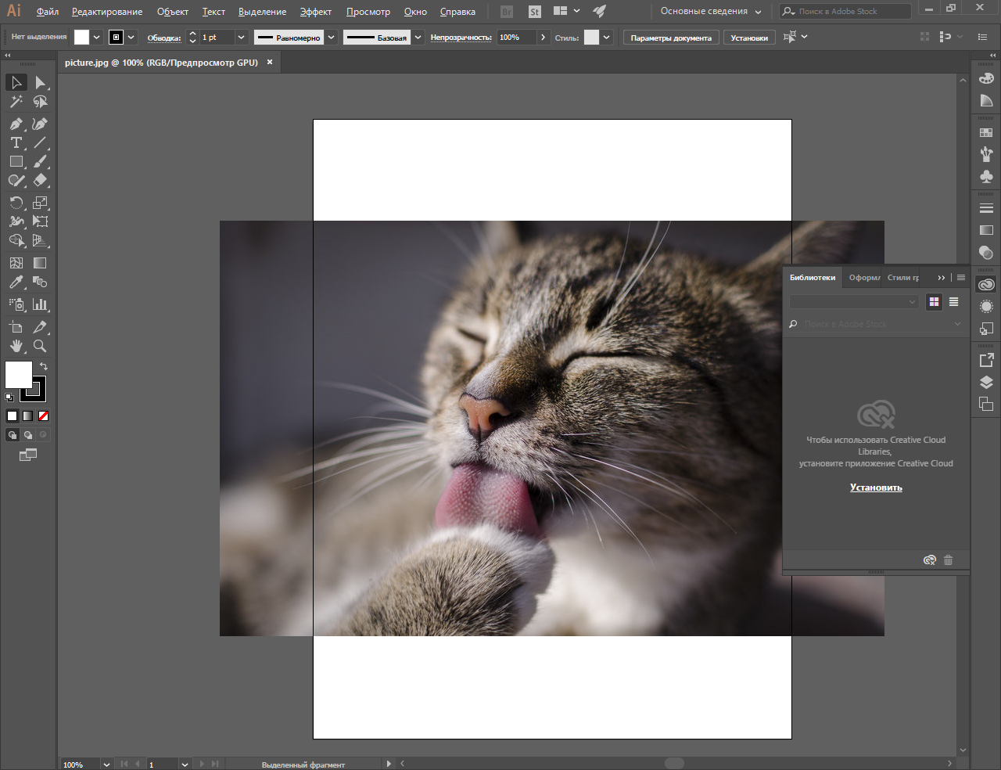Activate the Gradient tool

[x=41, y=262]
